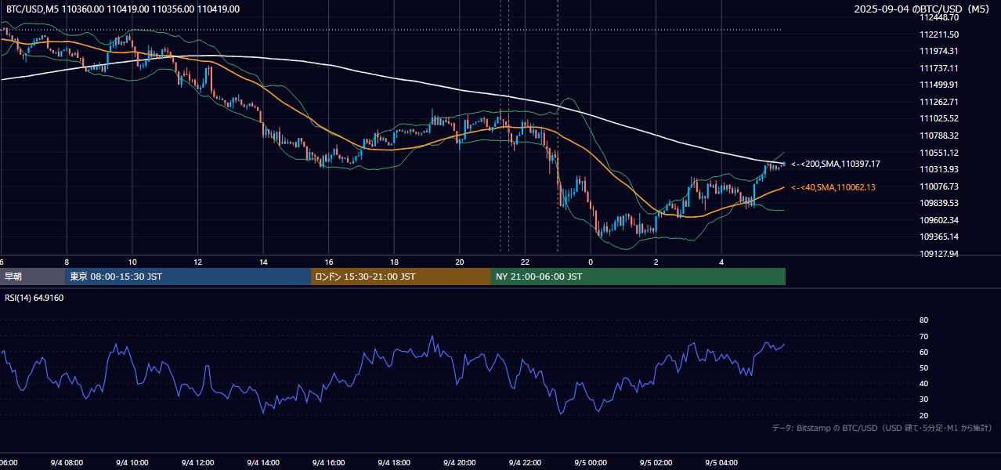This screenshot has width=1001, height=470.
Task: Select the 40 SMA label showing 110062.13
Action: coord(833,187)
